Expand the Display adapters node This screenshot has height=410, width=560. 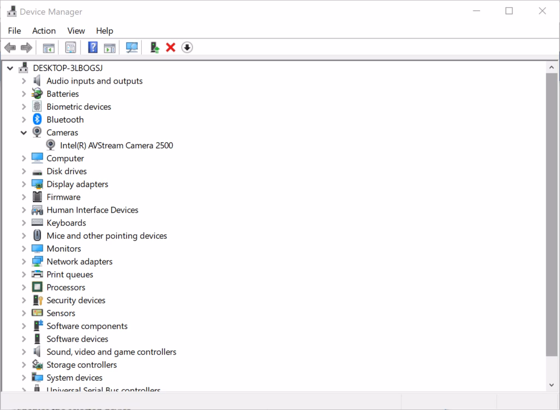pos(24,184)
